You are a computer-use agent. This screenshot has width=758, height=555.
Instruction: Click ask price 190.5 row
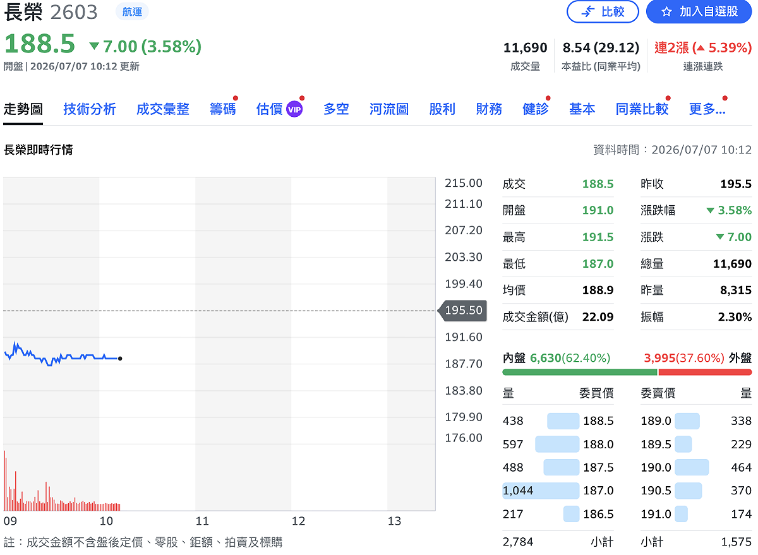click(x=656, y=491)
